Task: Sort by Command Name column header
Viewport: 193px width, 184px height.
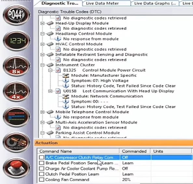Action: coord(78,151)
